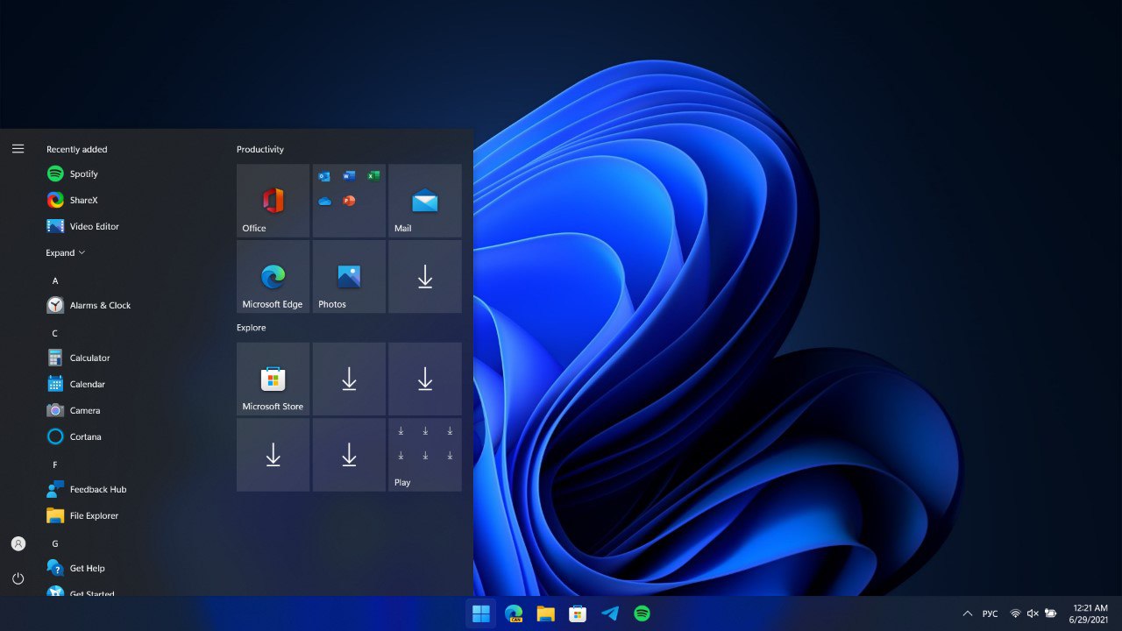The width and height of the screenshot is (1122, 631).
Task: Click the A letter header
Action: pyautogui.click(x=55, y=280)
